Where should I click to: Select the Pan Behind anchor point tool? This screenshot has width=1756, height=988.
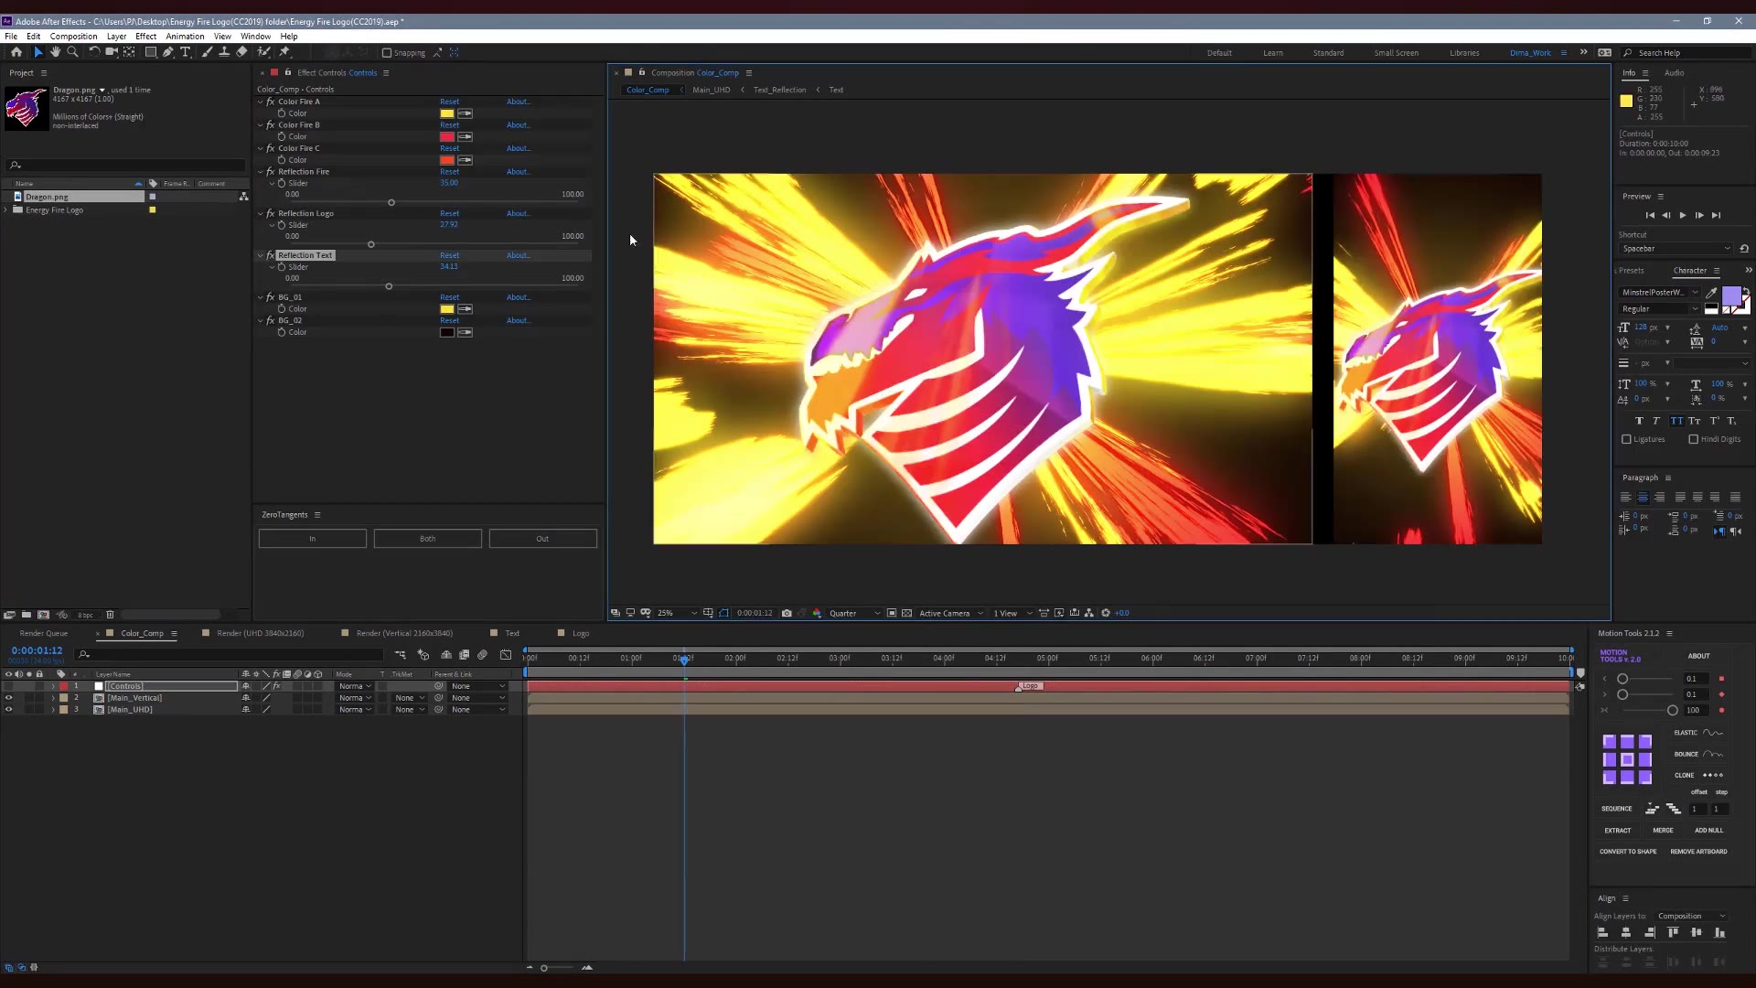pyautogui.click(x=129, y=52)
